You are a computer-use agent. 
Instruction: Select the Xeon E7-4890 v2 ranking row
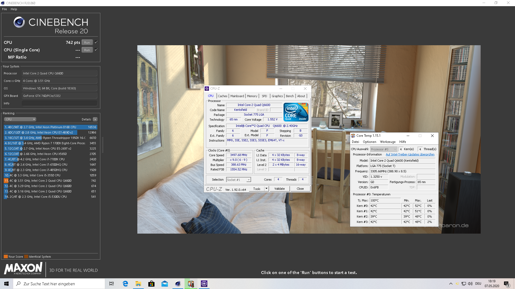(50, 132)
